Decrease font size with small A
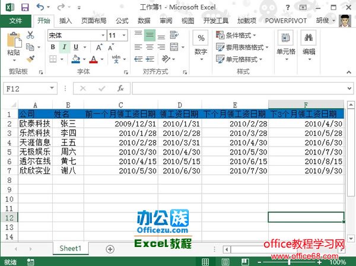The height and width of the screenshot is (266, 356). click(x=111, y=47)
